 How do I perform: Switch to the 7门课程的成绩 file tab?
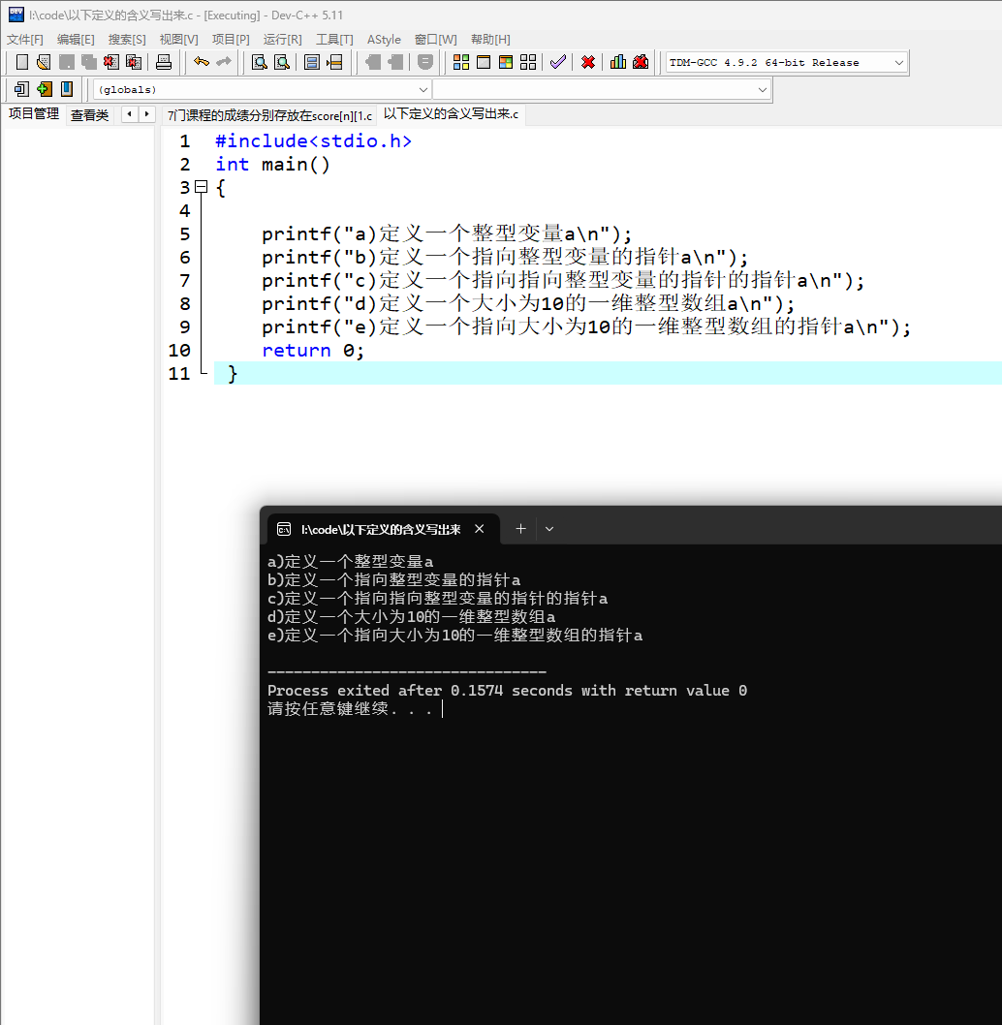tap(269, 115)
